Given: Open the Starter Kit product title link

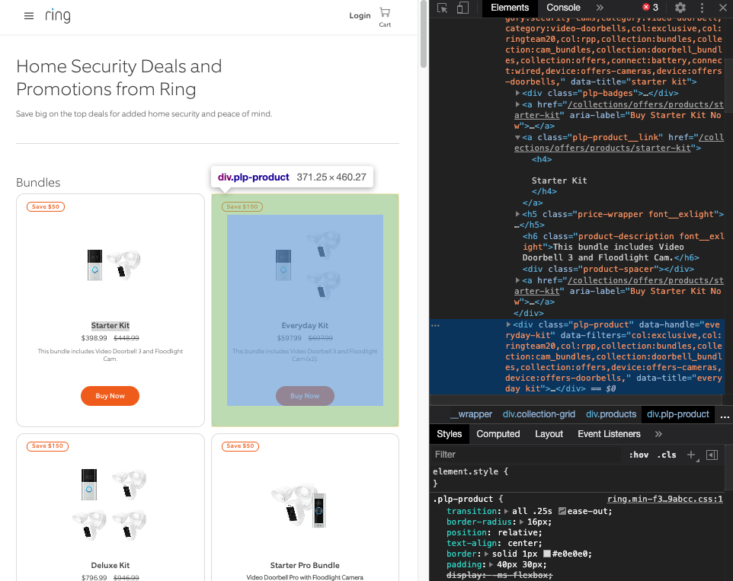Looking at the screenshot, I should click(110, 326).
